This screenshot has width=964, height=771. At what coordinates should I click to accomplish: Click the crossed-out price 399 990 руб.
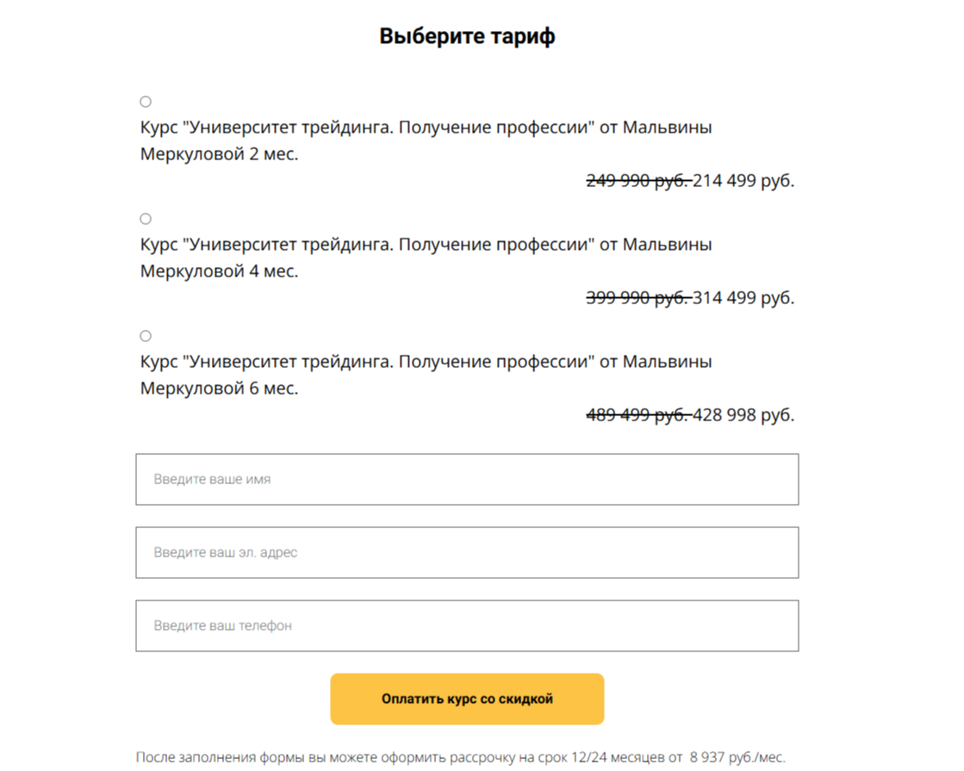tap(637, 298)
